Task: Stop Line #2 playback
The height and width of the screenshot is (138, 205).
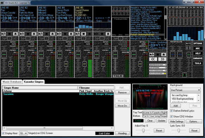Action: [x=28, y=34]
